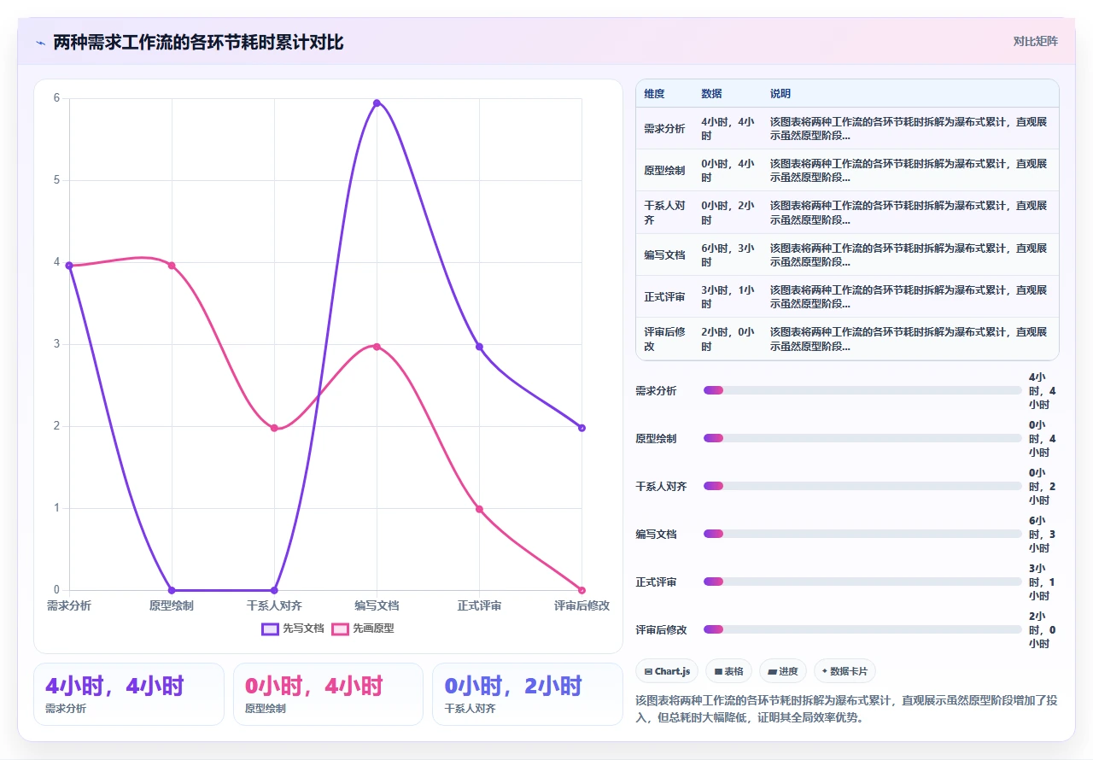Click the 数据卡片 tag chip

point(845,671)
